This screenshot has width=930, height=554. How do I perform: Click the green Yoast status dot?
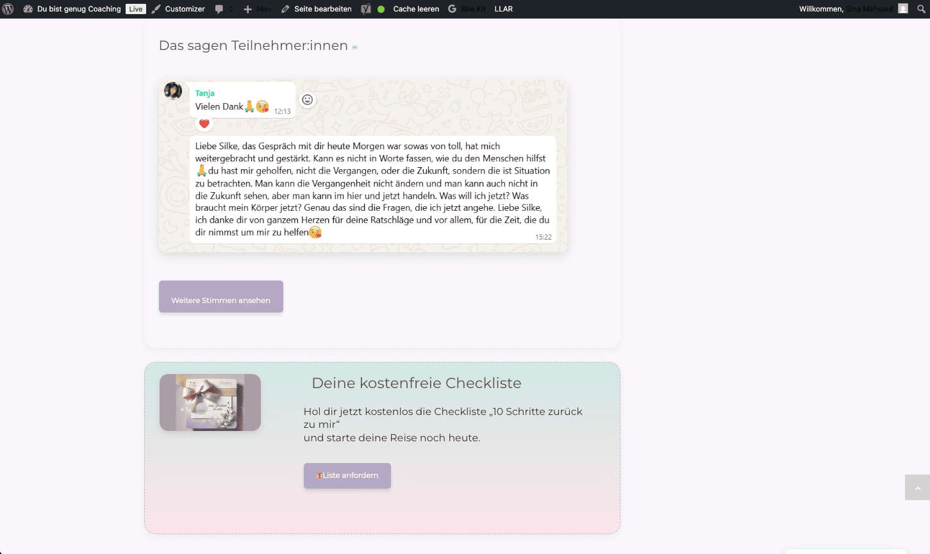pyautogui.click(x=381, y=9)
